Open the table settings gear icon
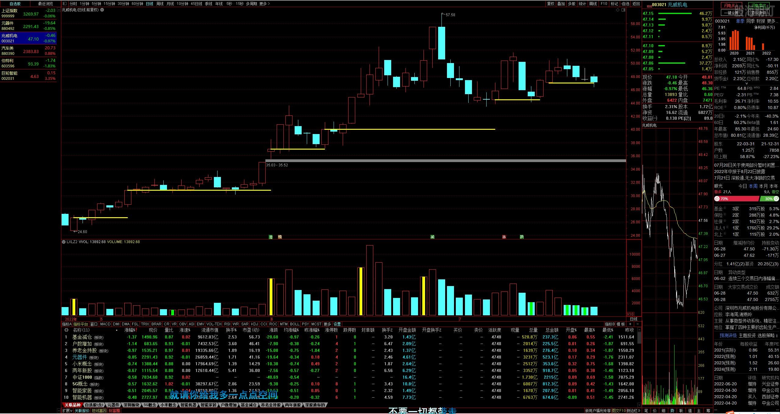This screenshot has width=780, height=414. pyautogui.click(x=66, y=330)
